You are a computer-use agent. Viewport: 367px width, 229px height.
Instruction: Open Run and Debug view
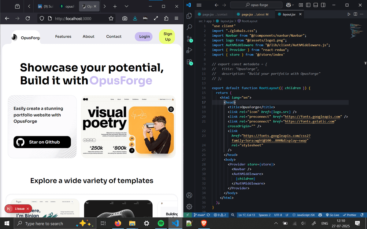pyautogui.click(x=189, y=50)
